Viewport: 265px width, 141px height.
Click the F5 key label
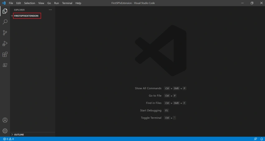tap(167, 110)
